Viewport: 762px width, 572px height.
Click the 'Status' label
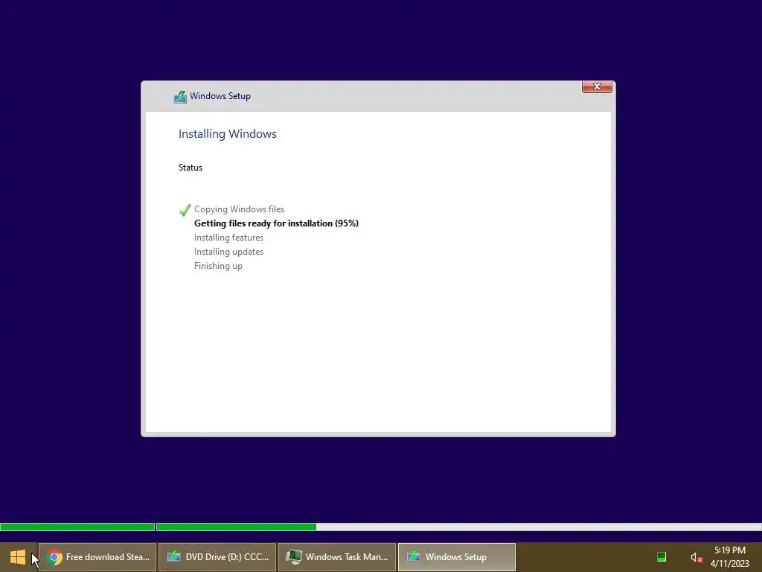pos(190,168)
